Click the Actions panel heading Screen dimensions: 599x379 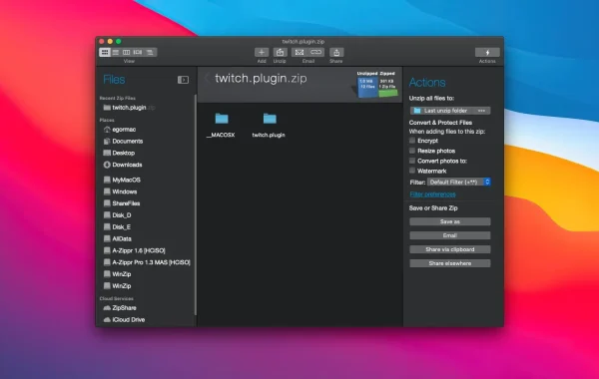point(427,83)
